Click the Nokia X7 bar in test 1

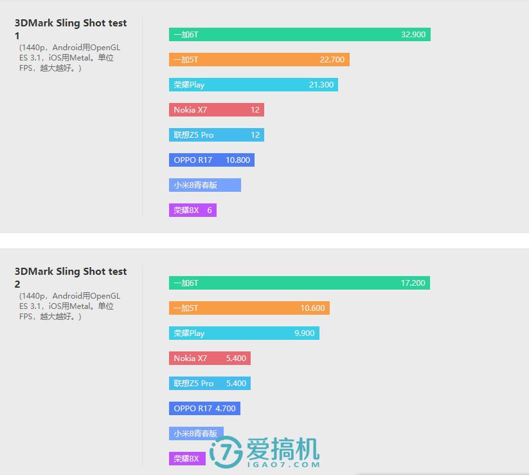point(217,110)
